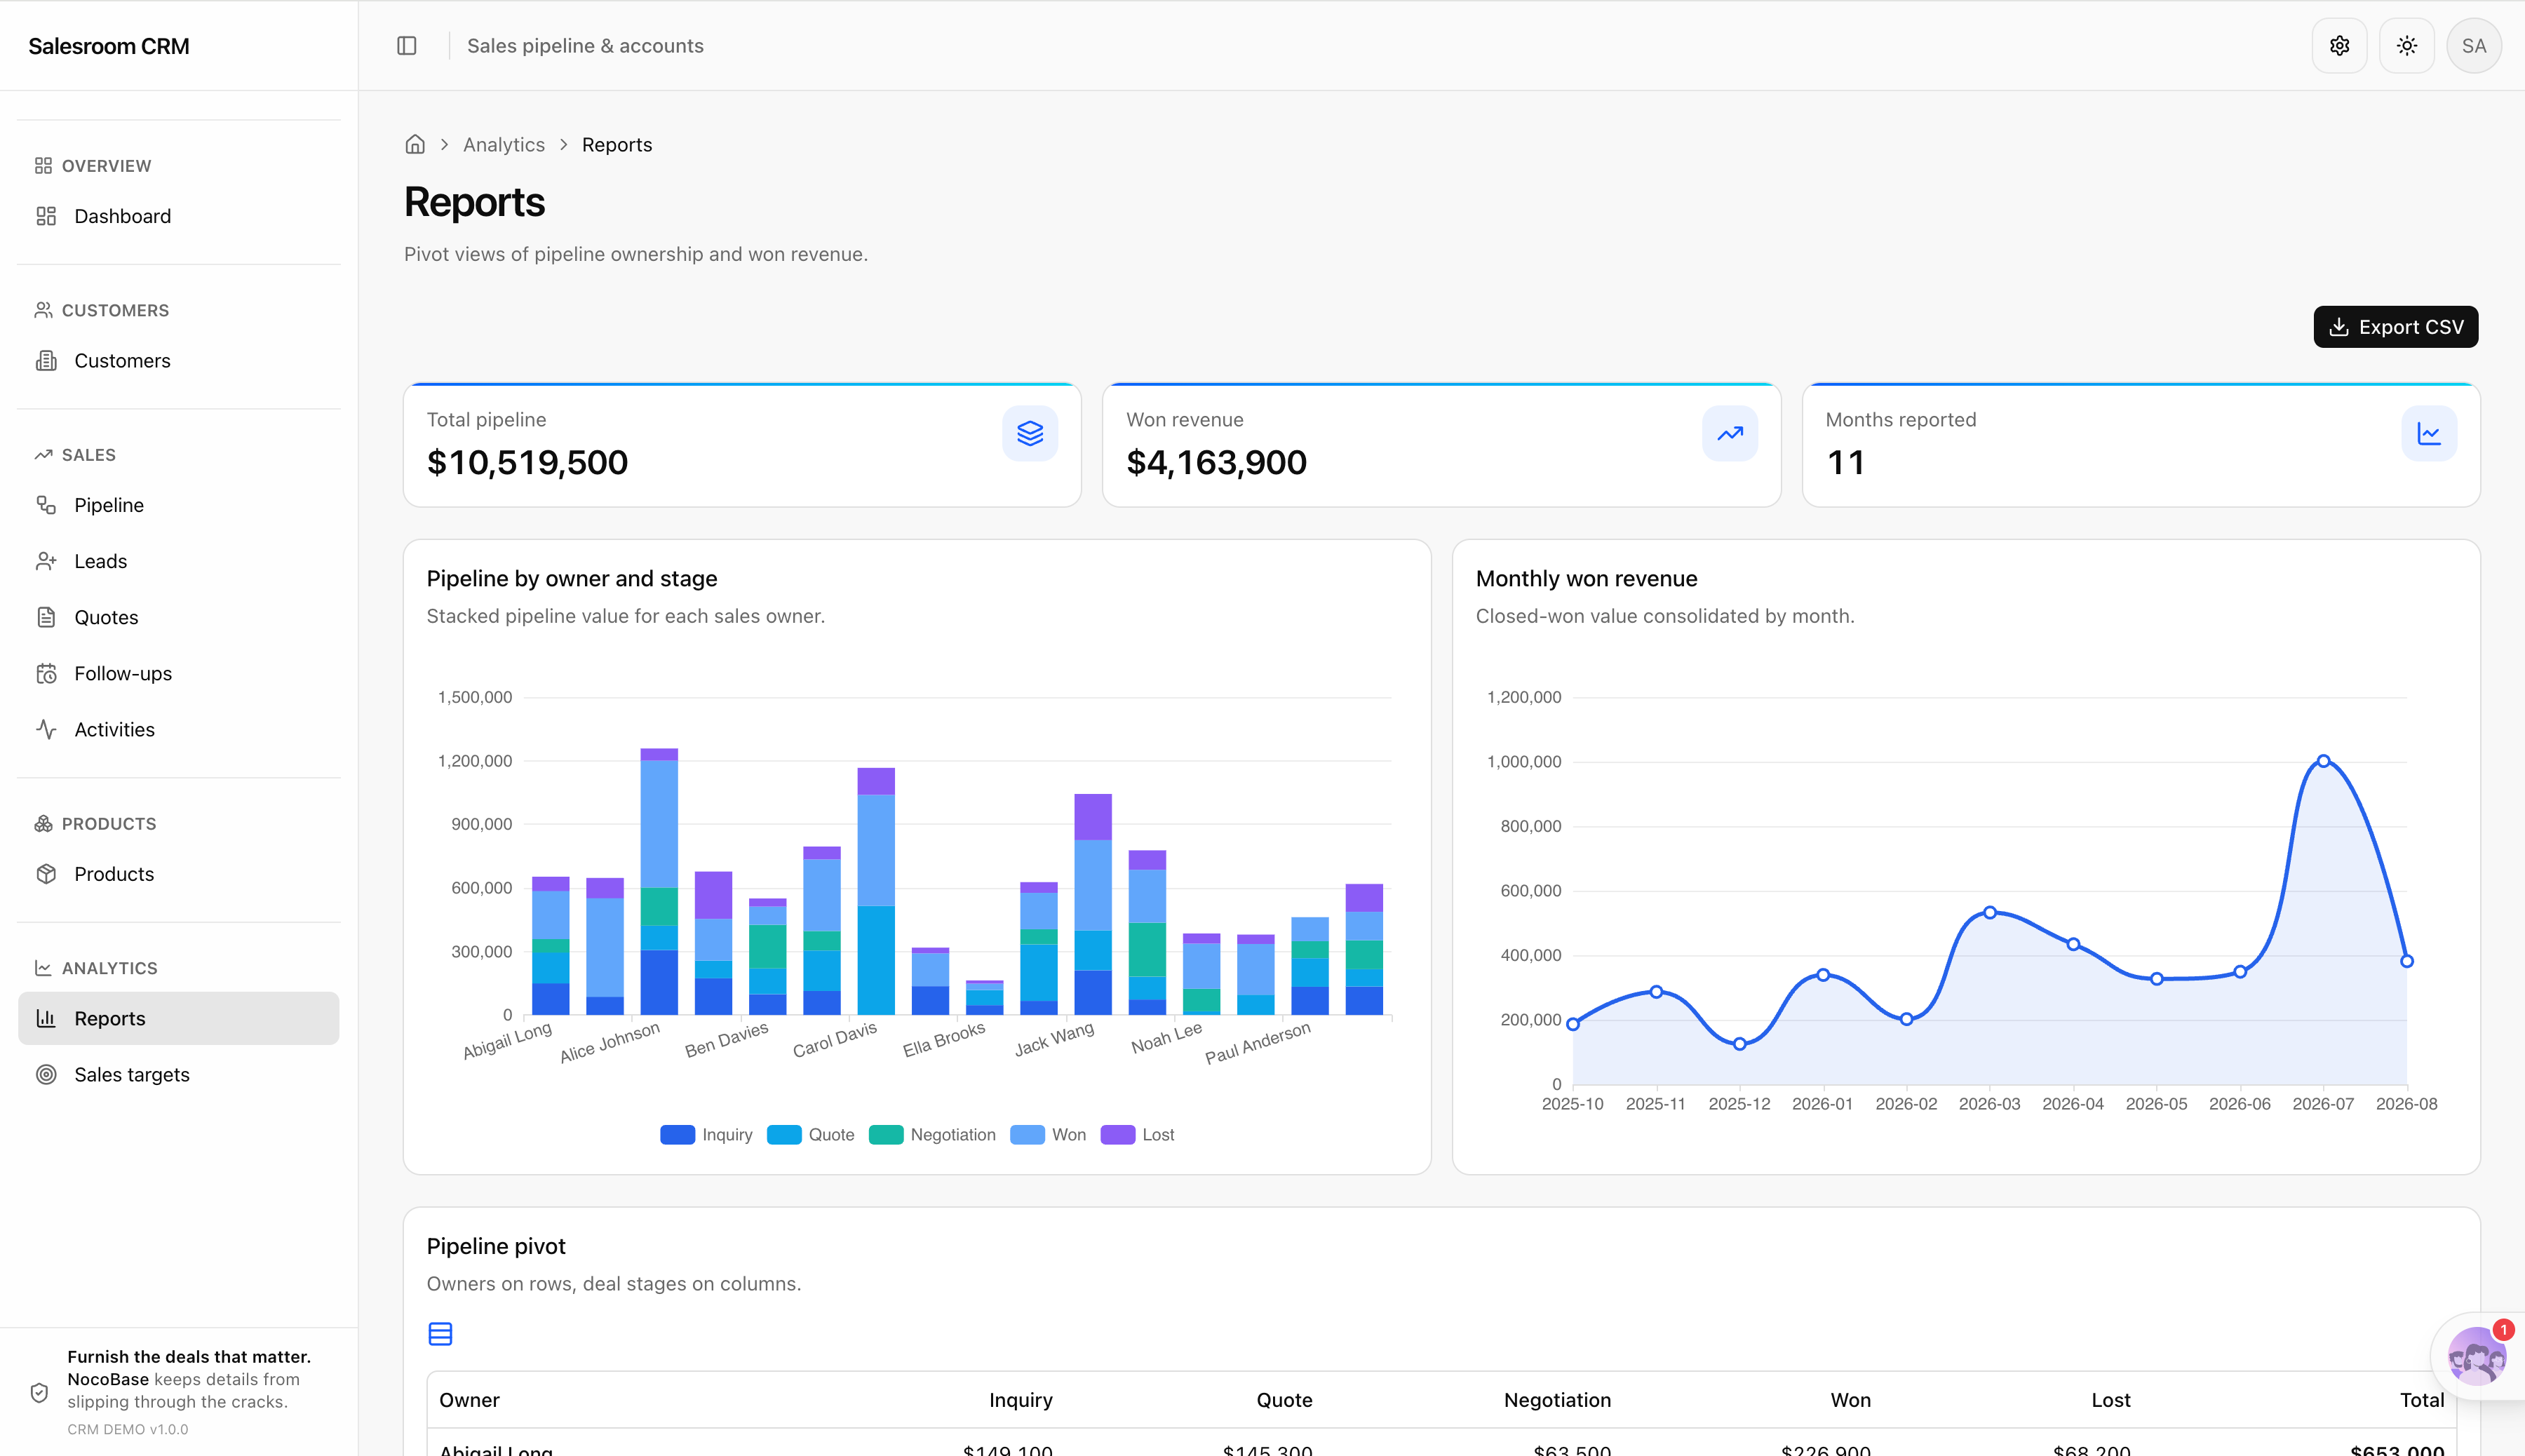Click the Monthly won revenue chart title
The image size is (2525, 1456).
[1586, 579]
